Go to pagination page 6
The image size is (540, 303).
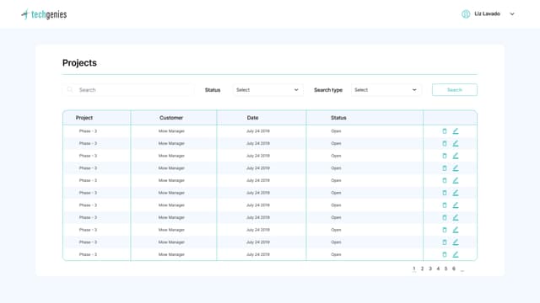coord(454,268)
